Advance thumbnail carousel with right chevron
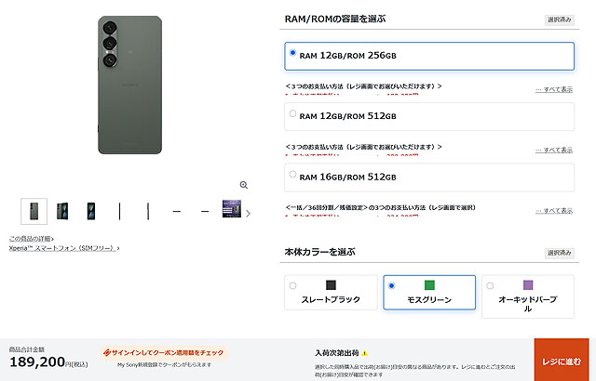The image size is (596, 381). pos(249,214)
